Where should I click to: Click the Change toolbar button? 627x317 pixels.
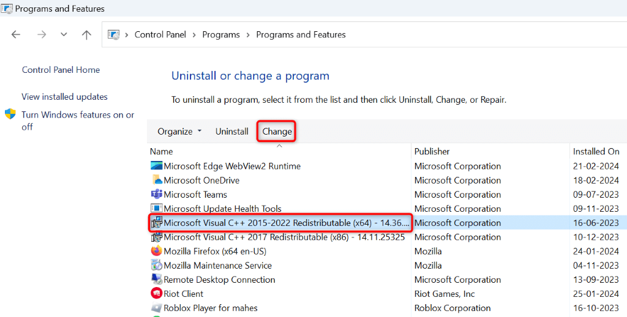point(277,132)
